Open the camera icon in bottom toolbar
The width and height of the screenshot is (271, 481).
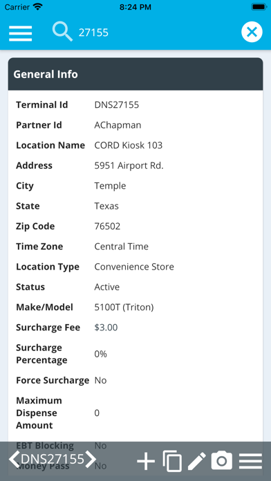pyautogui.click(x=222, y=460)
